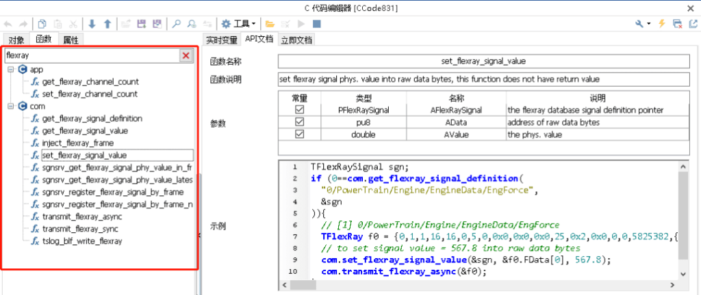
Task: Click the run play icon
Action: (301, 24)
